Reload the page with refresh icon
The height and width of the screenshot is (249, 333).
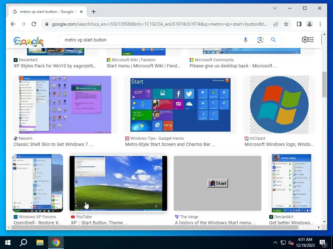coord(34,24)
